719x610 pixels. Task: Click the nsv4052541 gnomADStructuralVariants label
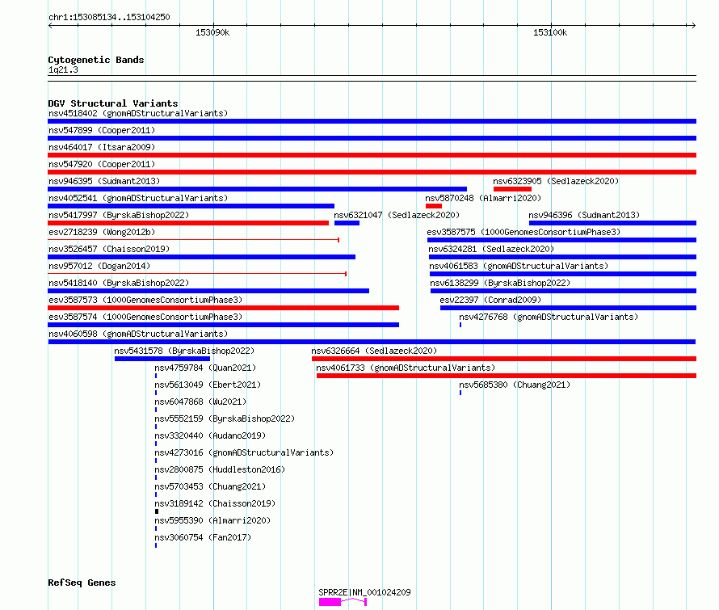[x=138, y=198]
